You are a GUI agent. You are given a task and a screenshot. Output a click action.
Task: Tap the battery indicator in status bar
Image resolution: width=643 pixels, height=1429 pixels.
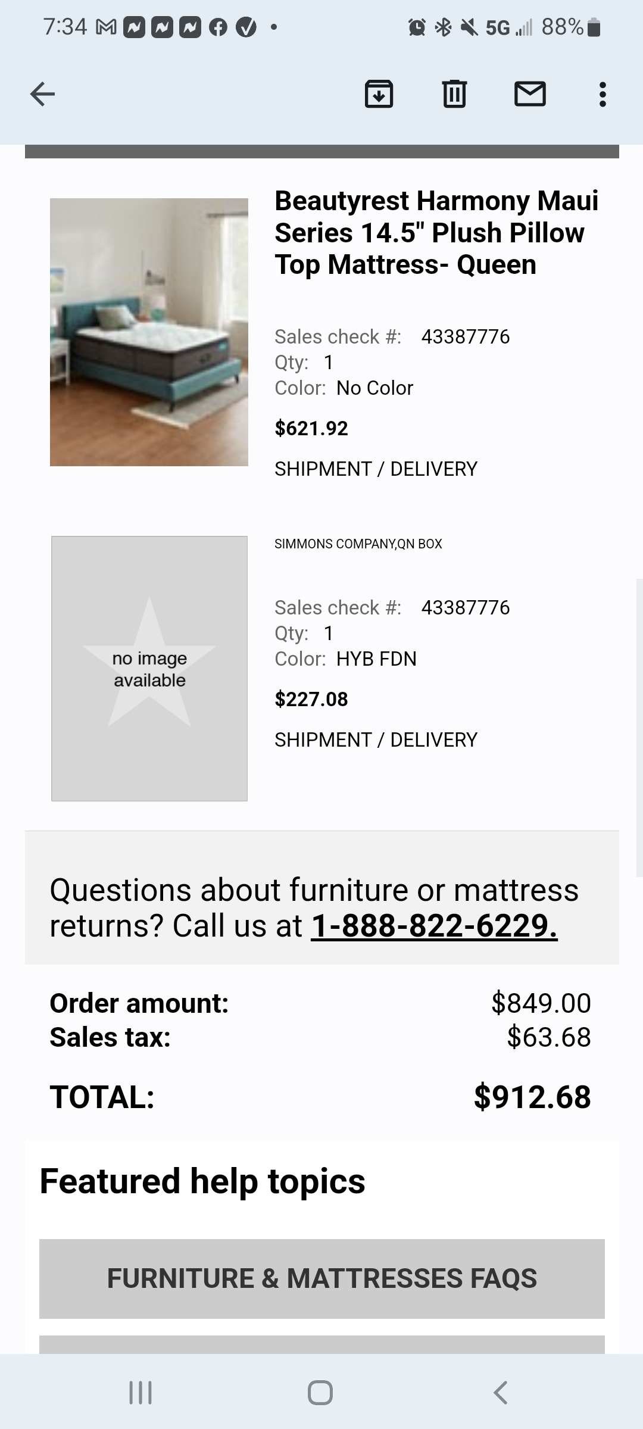[594, 27]
